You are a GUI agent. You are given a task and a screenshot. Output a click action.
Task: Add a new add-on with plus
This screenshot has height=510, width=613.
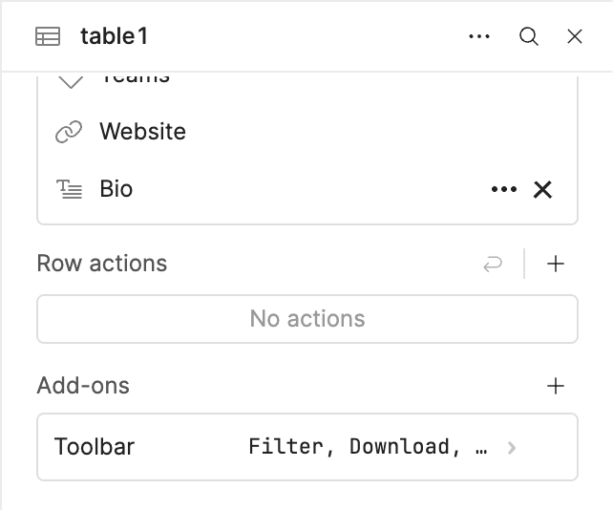[x=556, y=387]
